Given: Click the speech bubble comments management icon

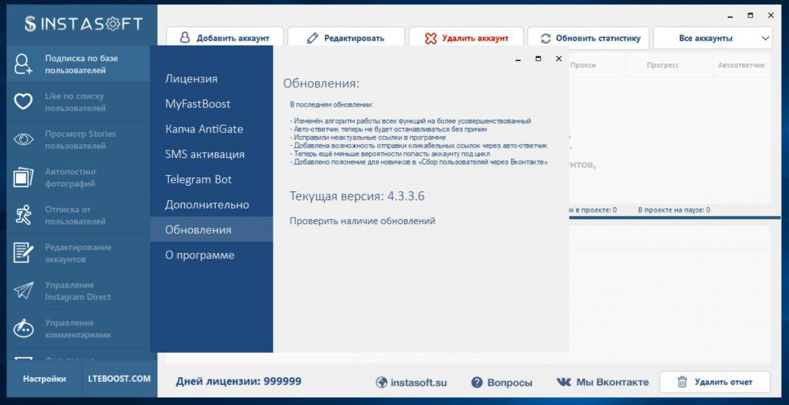Looking at the screenshot, I should pyautogui.click(x=23, y=329).
